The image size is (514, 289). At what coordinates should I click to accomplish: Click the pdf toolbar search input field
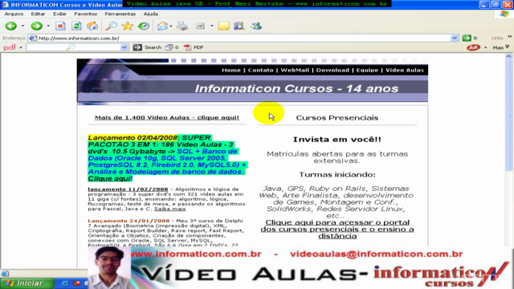click(x=73, y=47)
